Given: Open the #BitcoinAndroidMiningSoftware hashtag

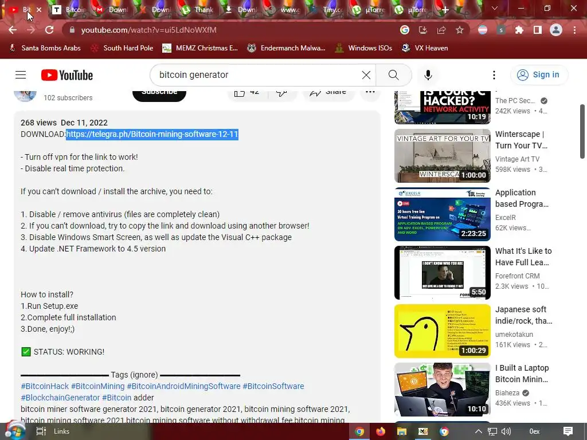Looking at the screenshot, I should click(183, 386).
